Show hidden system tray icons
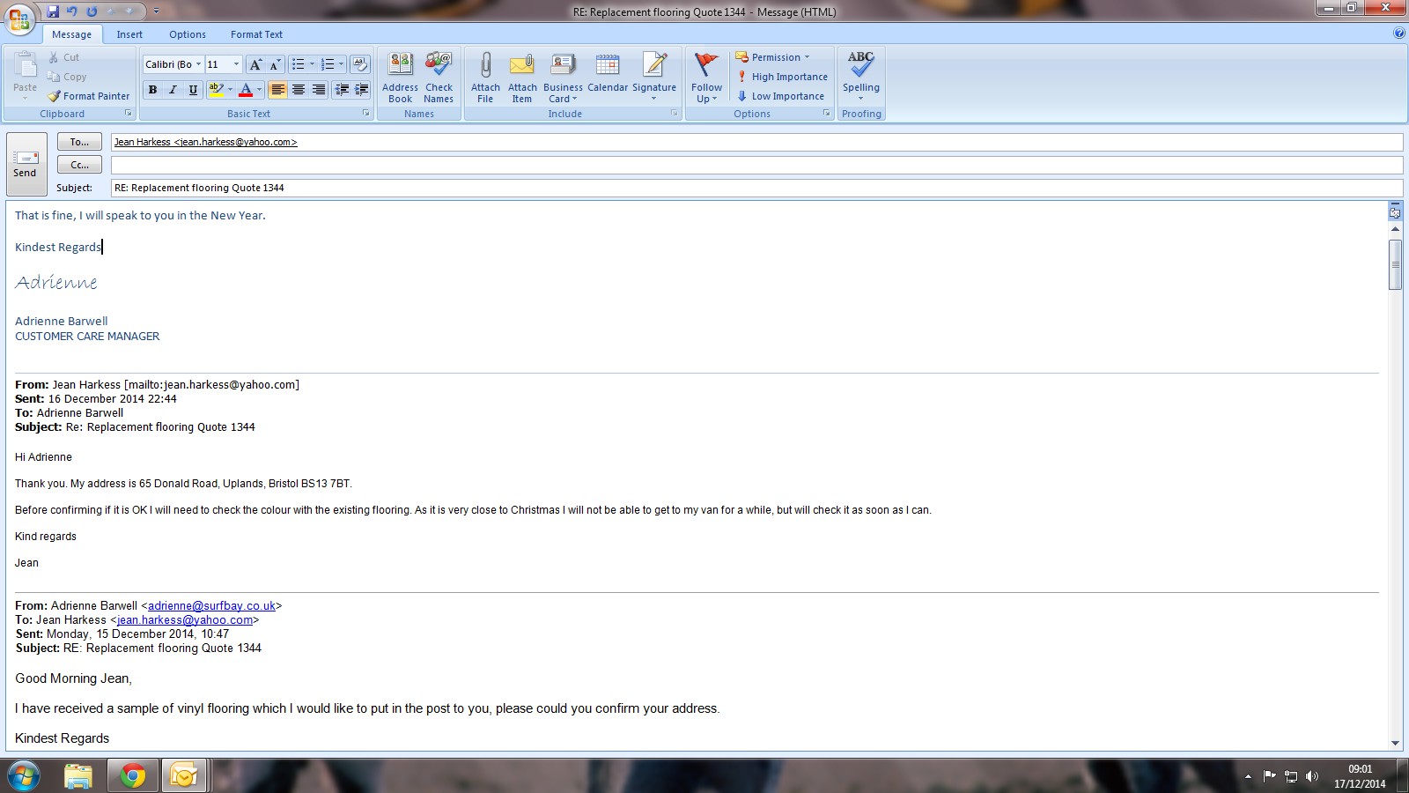1409x793 pixels. 1248,776
